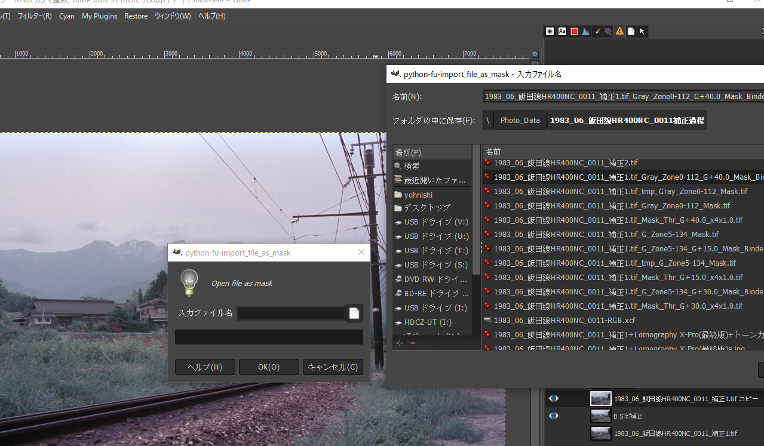Open the purple diamond dock tab
This screenshot has height=446, width=764.
pos(608,32)
